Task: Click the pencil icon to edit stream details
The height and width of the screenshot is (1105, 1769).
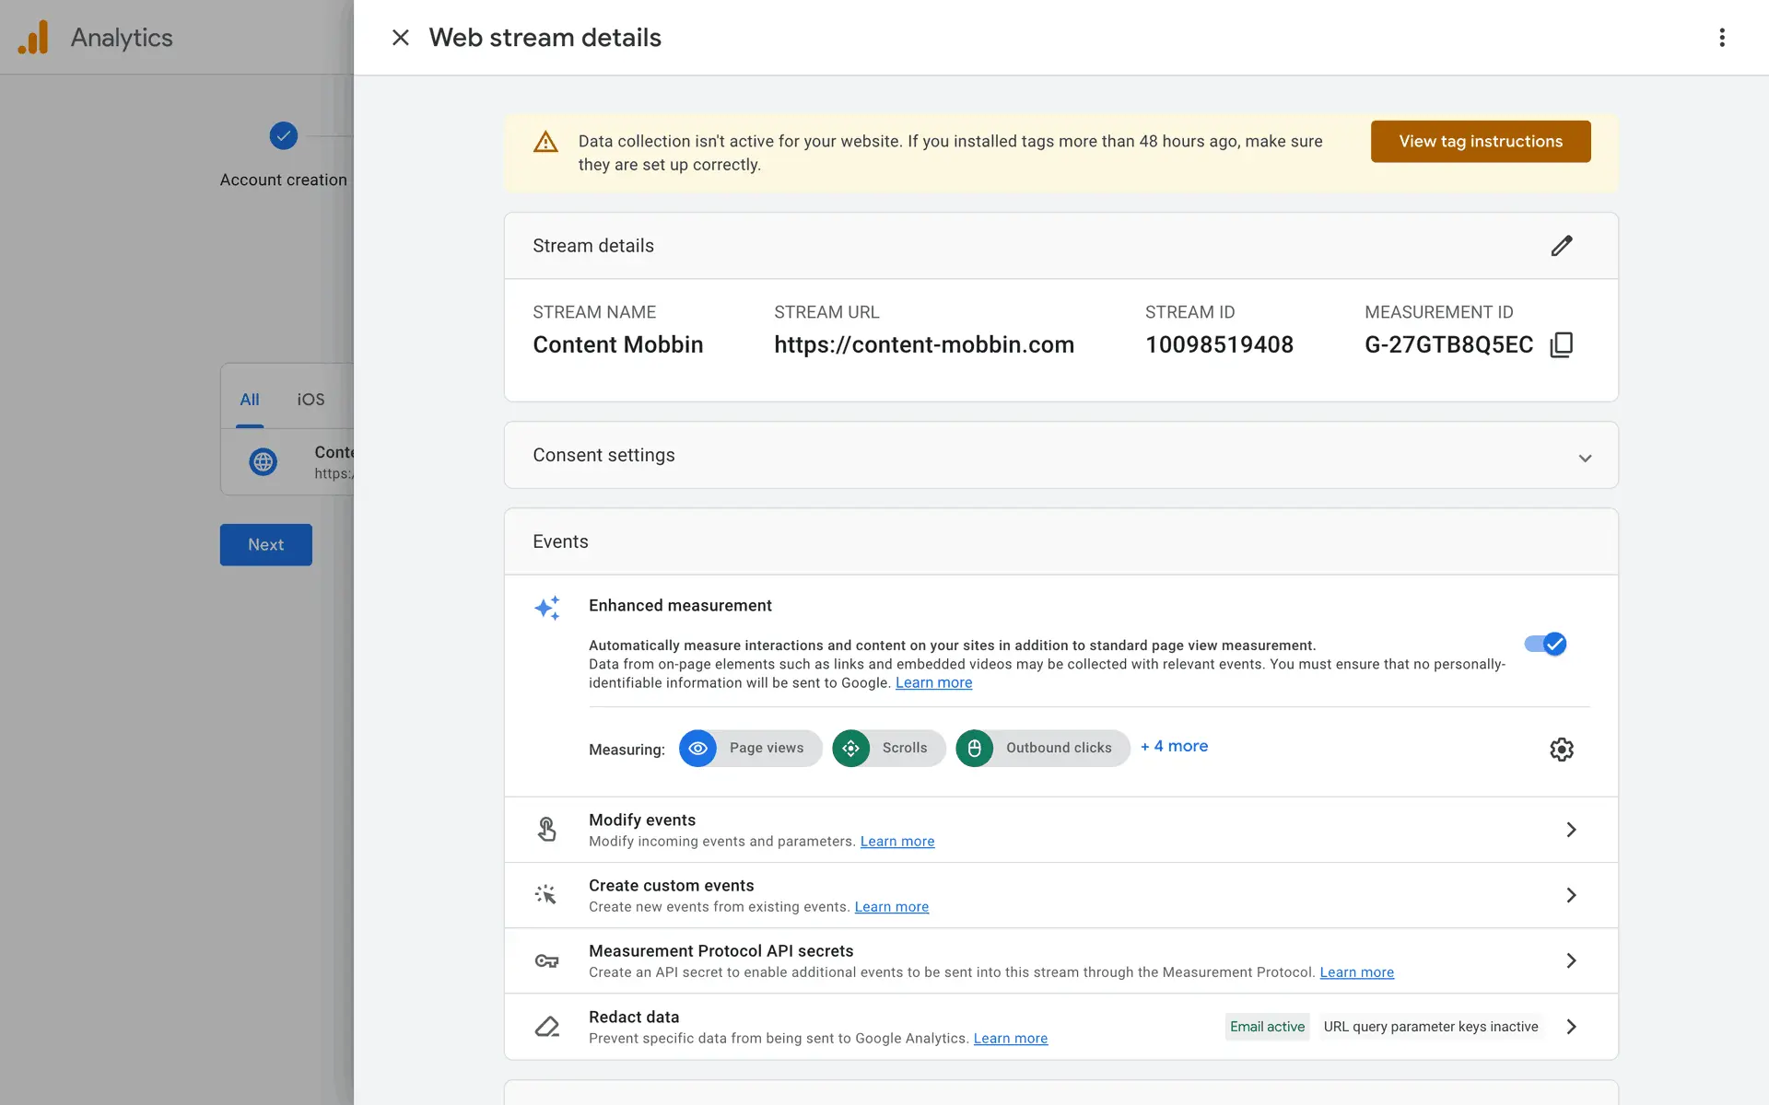Action: coord(1561,246)
